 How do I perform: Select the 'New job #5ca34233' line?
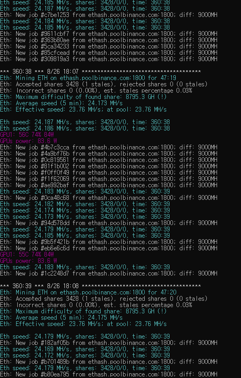[x=109, y=46]
